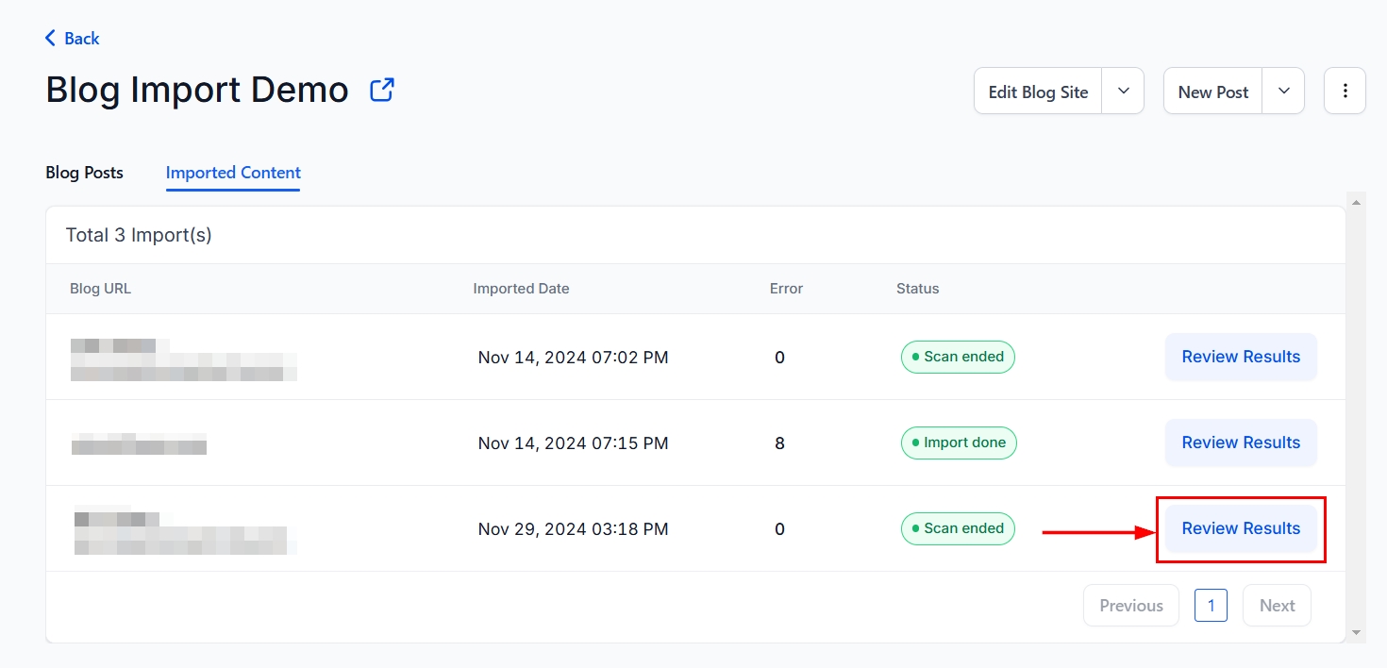Switch to the Blog Posts tab
The image size is (1387, 668).
[x=84, y=173]
